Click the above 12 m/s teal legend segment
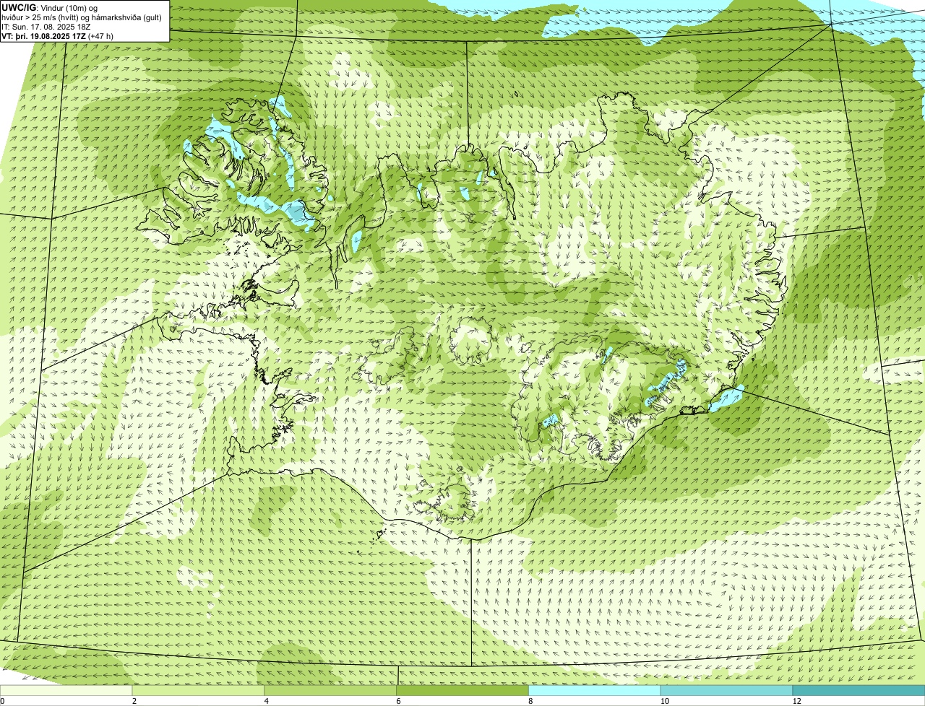 pos(859,690)
